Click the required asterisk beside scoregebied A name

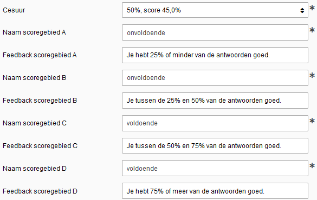pyautogui.click(x=312, y=30)
